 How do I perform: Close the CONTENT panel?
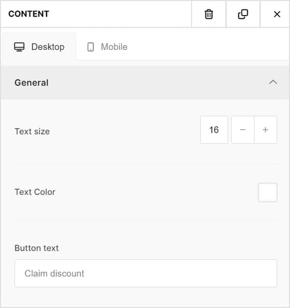pyautogui.click(x=277, y=14)
